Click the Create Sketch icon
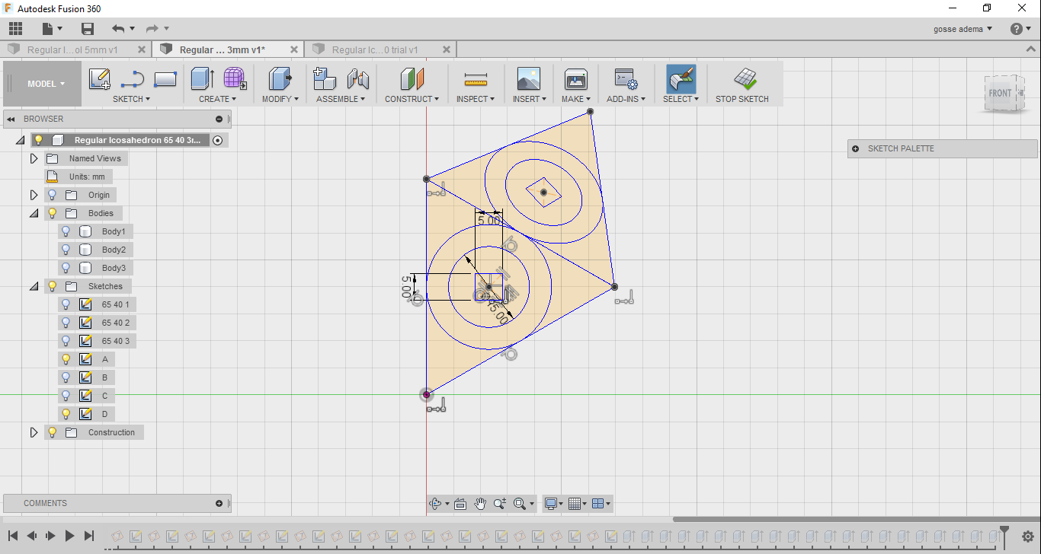This screenshot has width=1041, height=554. tap(99, 79)
